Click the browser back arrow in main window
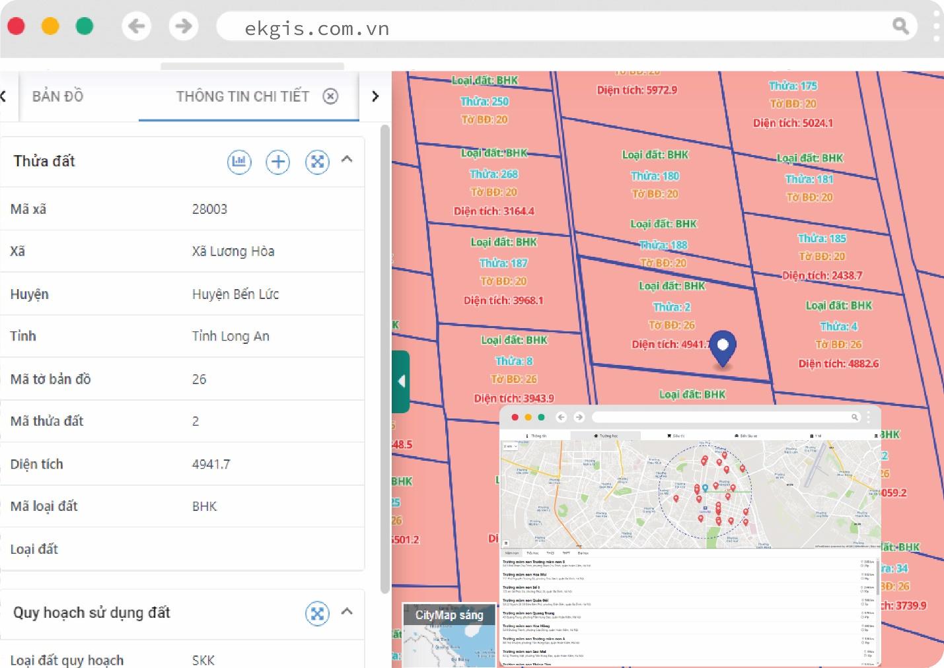 click(137, 26)
